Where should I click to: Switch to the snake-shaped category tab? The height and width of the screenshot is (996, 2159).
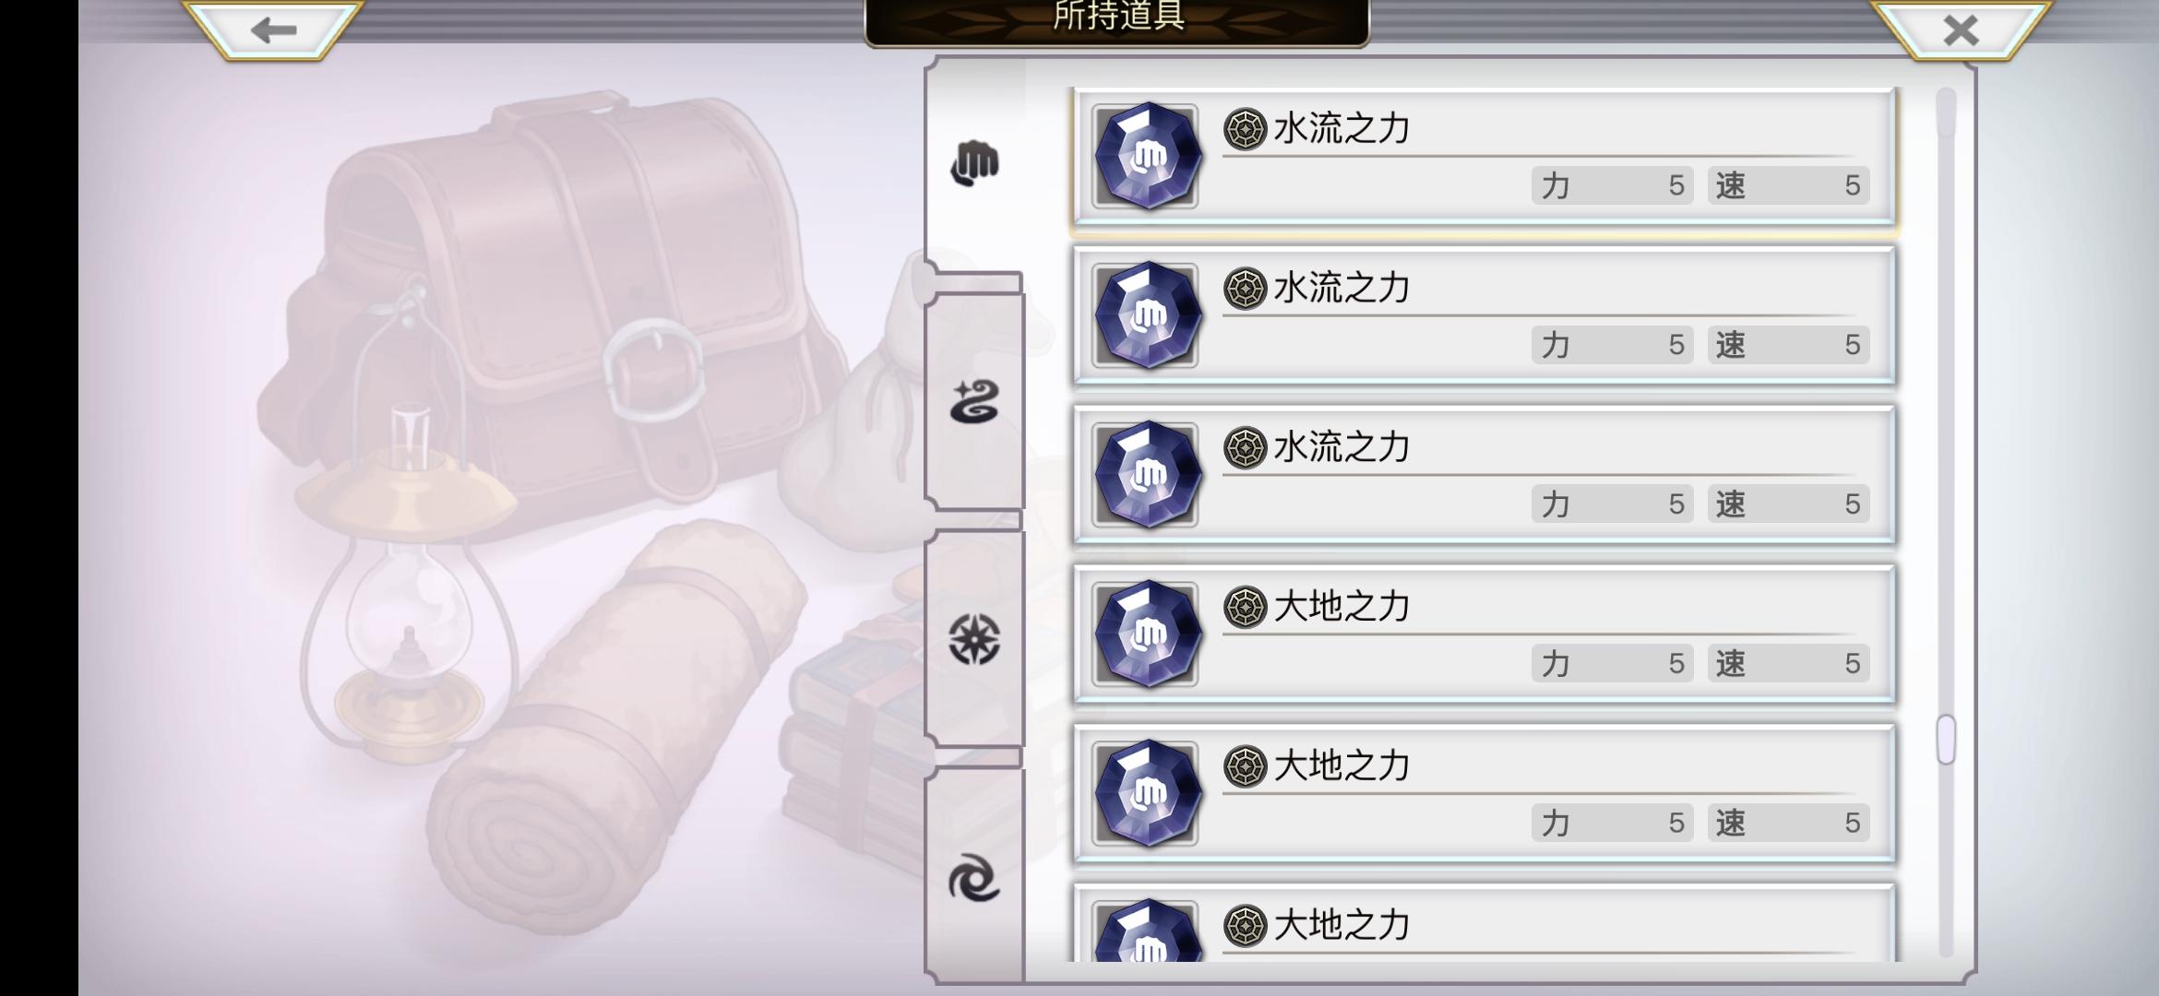[975, 402]
